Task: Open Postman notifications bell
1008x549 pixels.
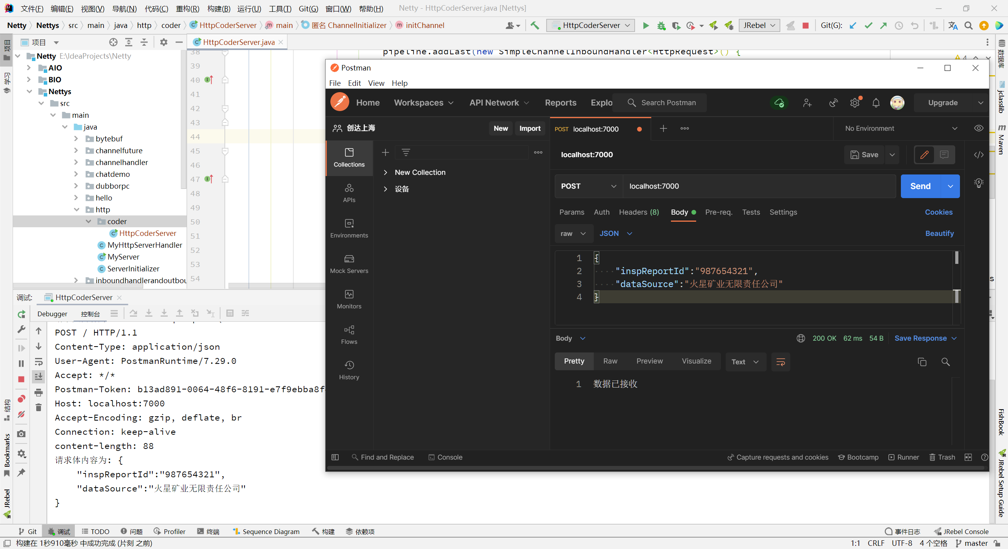Action: pos(876,103)
